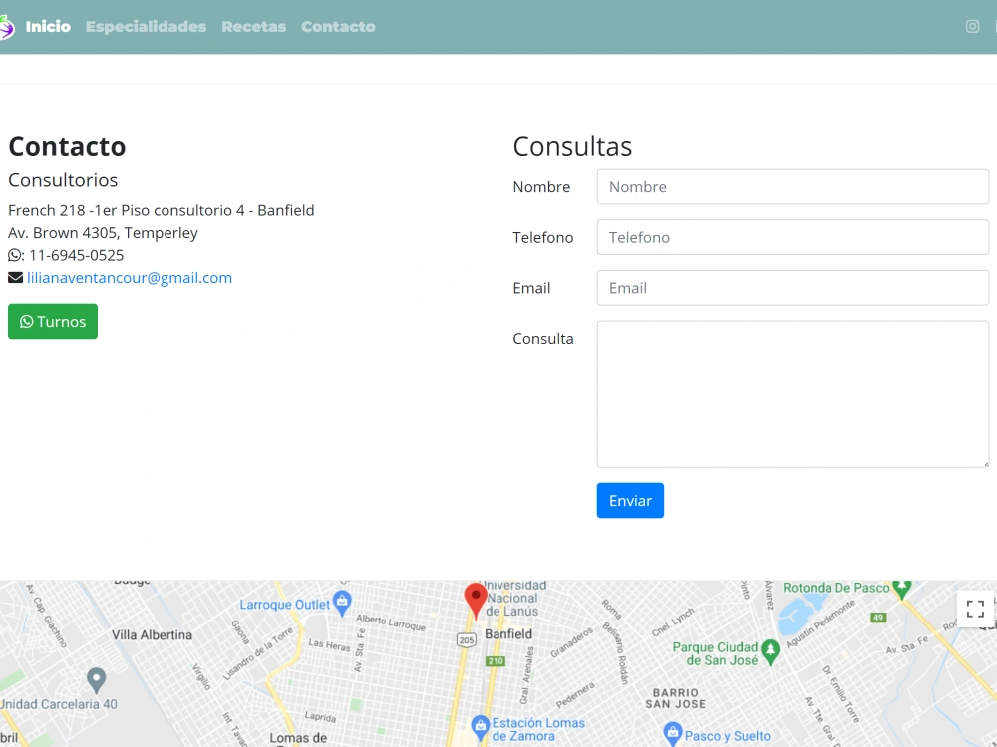Click the WhatsApp icon beside phone number
Viewport: 997px width, 747px height.
click(x=15, y=255)
